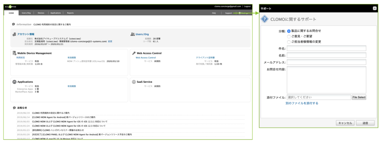
Task: Open the Applications tab in navigation bar
Action: point(56,13)
